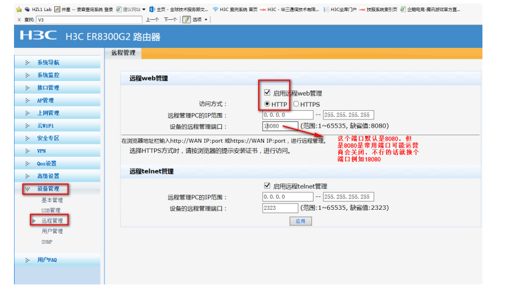Screen dimensions: 528x299
Task: Switch to the 远程管理 tab
Action: click(x=123, y=53)
